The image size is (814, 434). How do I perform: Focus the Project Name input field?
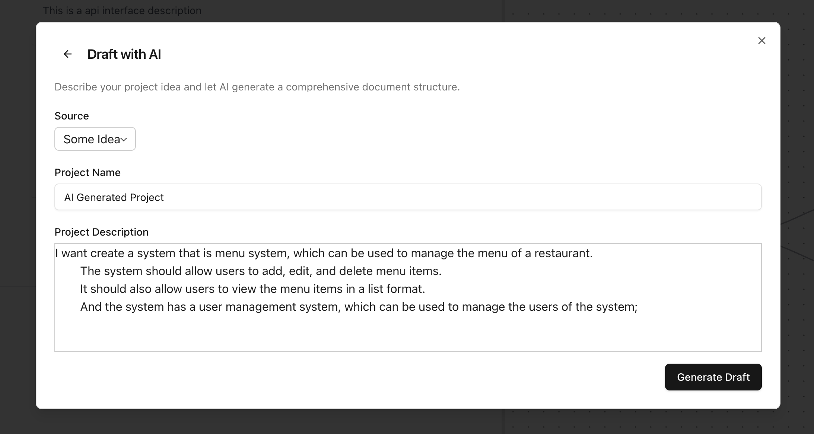[x=408, y=197]
